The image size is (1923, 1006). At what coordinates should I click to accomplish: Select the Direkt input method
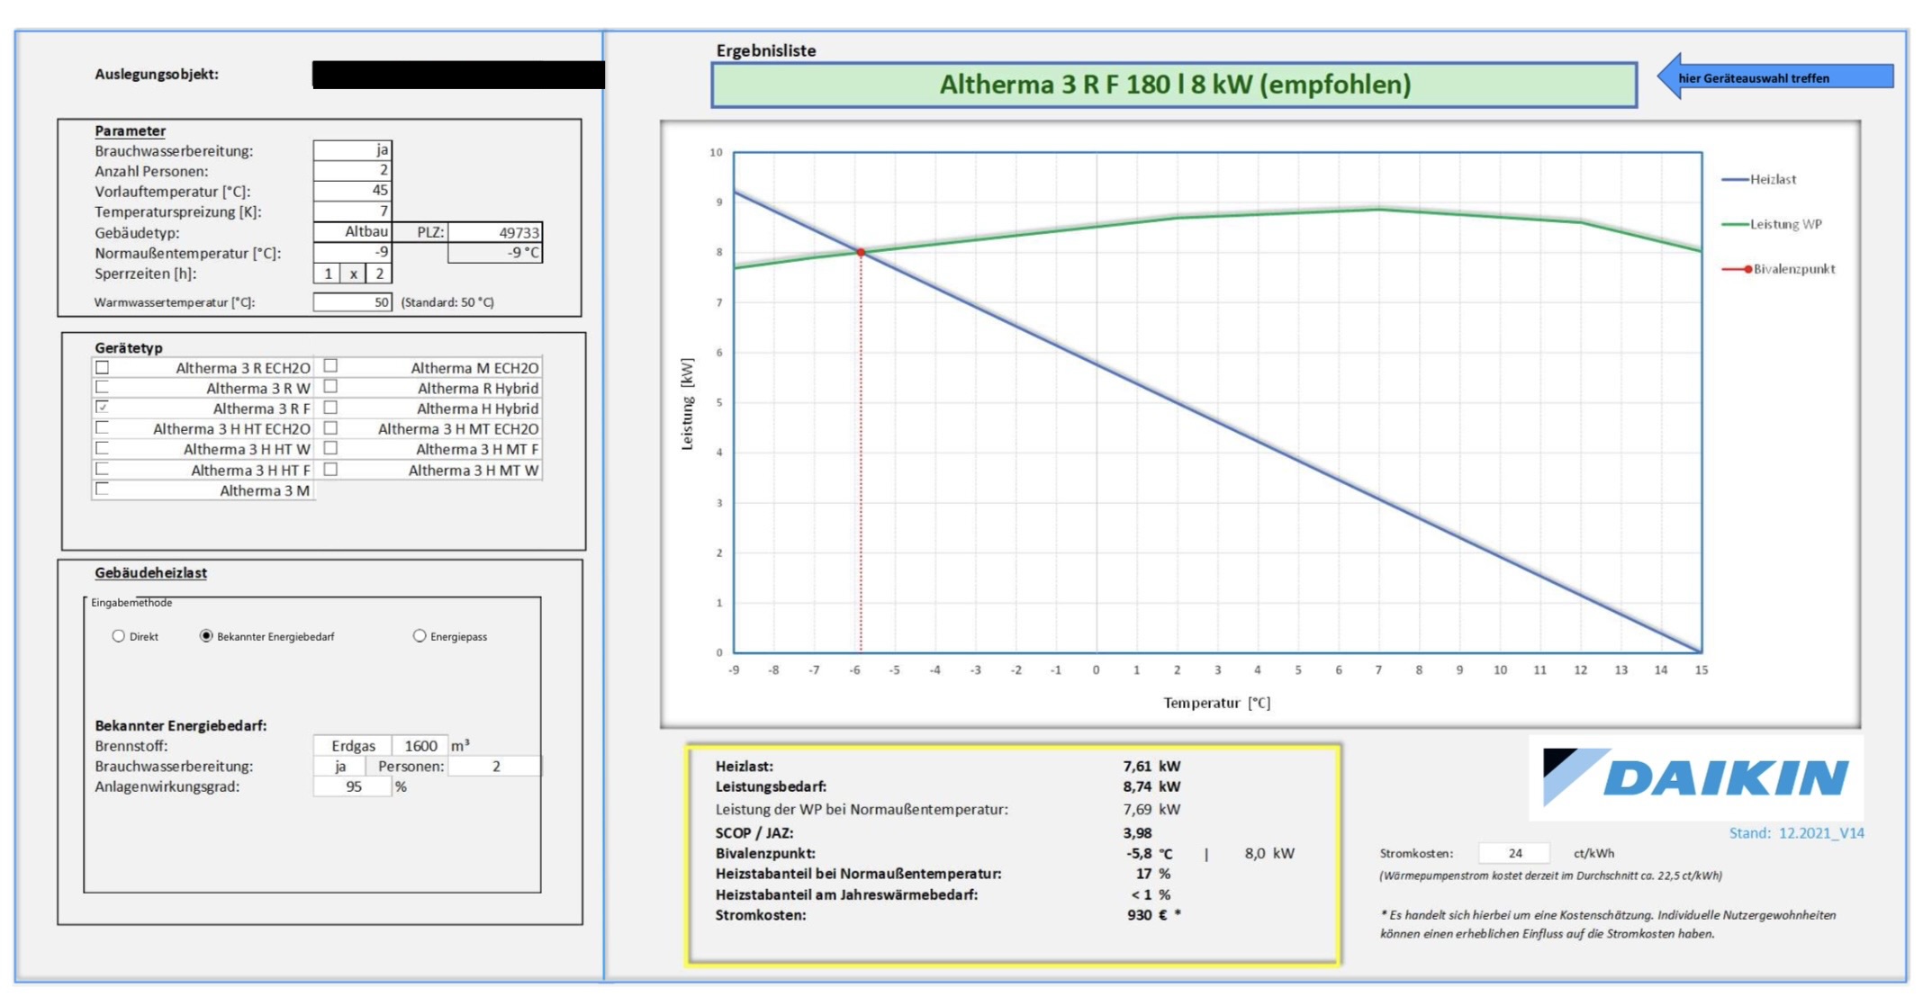(x=119, y=636)
